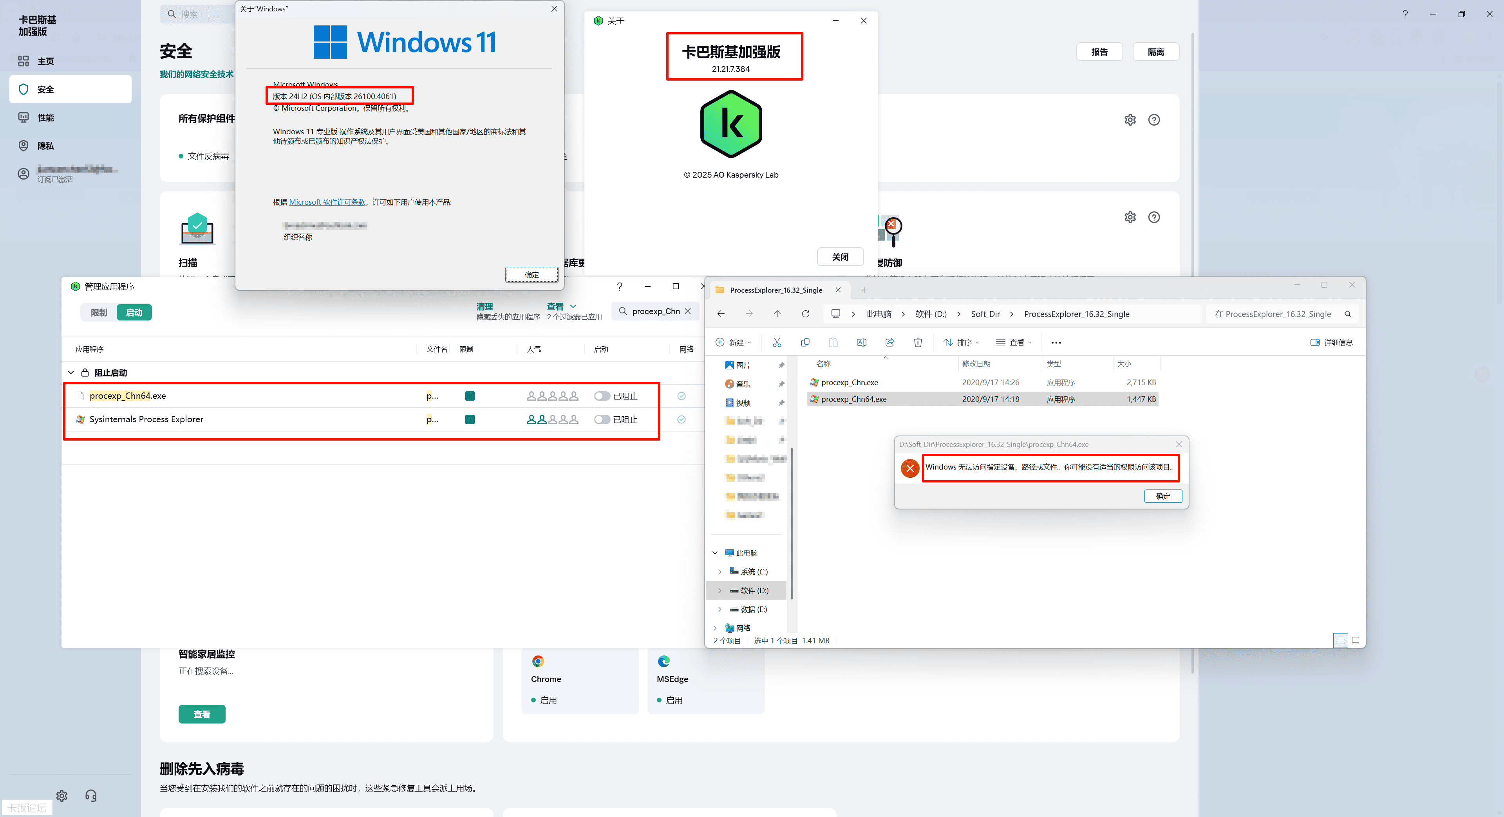Add new tab in File Explorer
The height and width of the screenshot is (817, 1504).
[864, 290]
